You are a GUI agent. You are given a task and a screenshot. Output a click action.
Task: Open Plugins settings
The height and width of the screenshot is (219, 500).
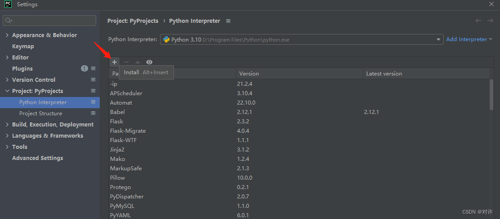(x=22, y=68)
